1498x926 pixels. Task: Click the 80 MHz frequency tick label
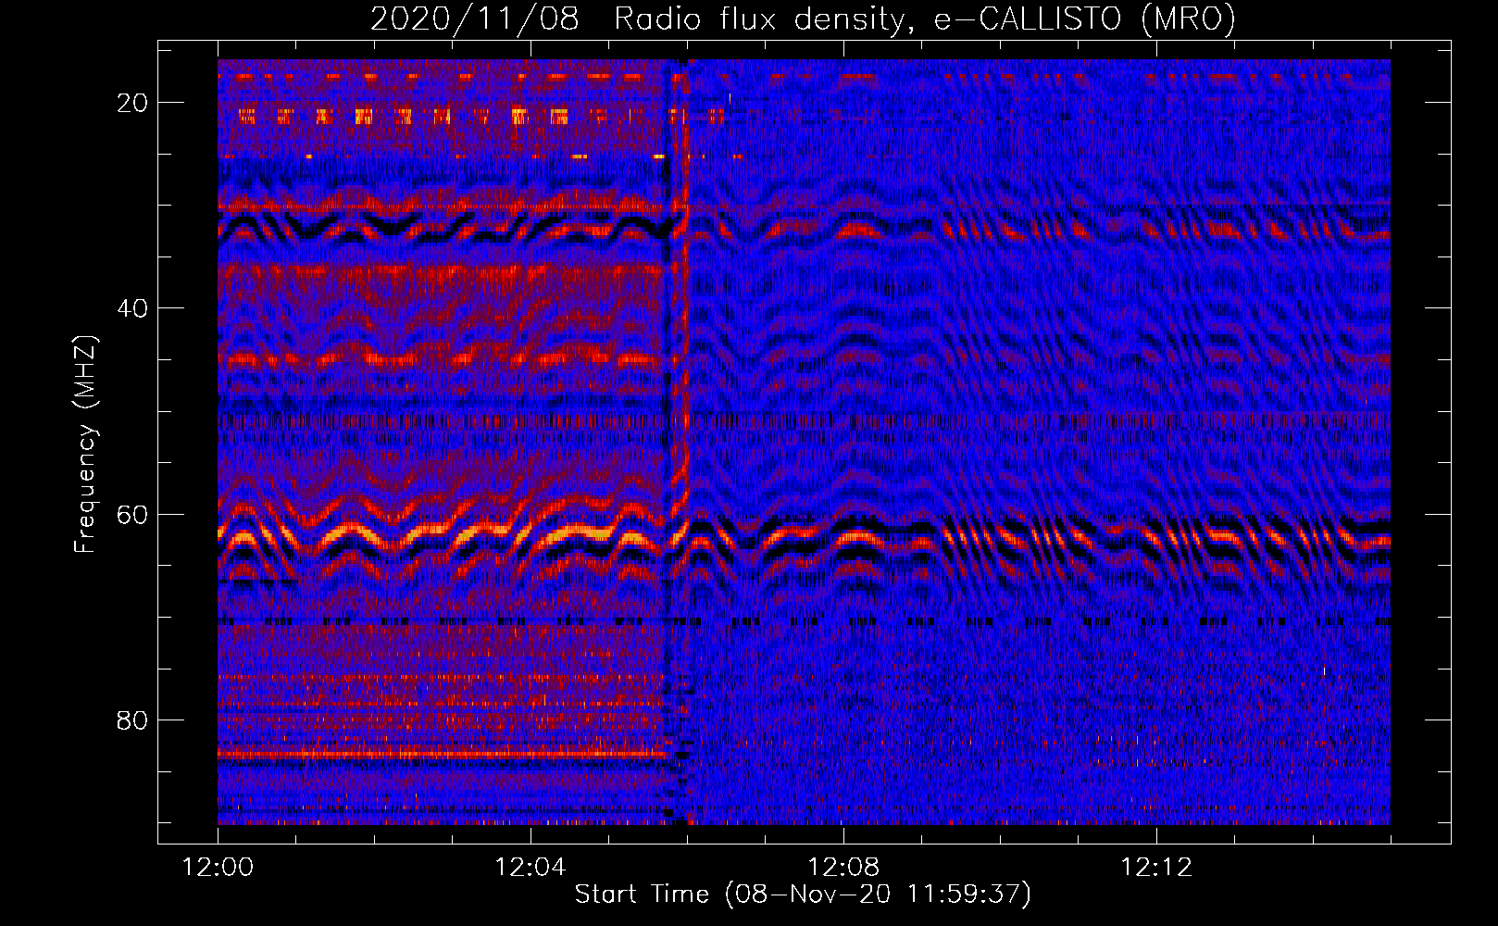[132, 720]
